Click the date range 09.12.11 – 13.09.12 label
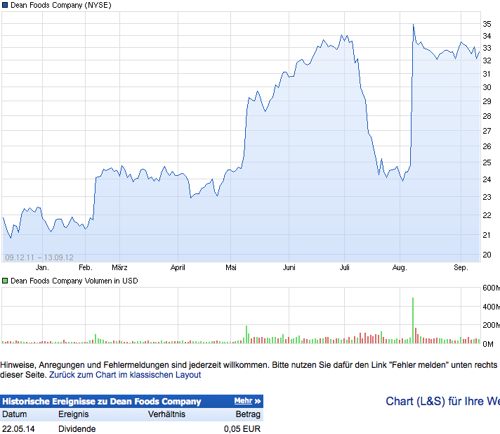500x434 pixels. (39, 257)
